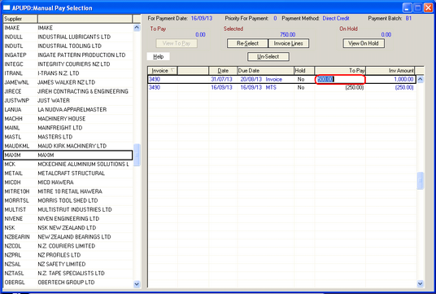The width and height of the screenshot is (436, 294).
Task: Click the Re-Select button
Action: tap(247, 43)
